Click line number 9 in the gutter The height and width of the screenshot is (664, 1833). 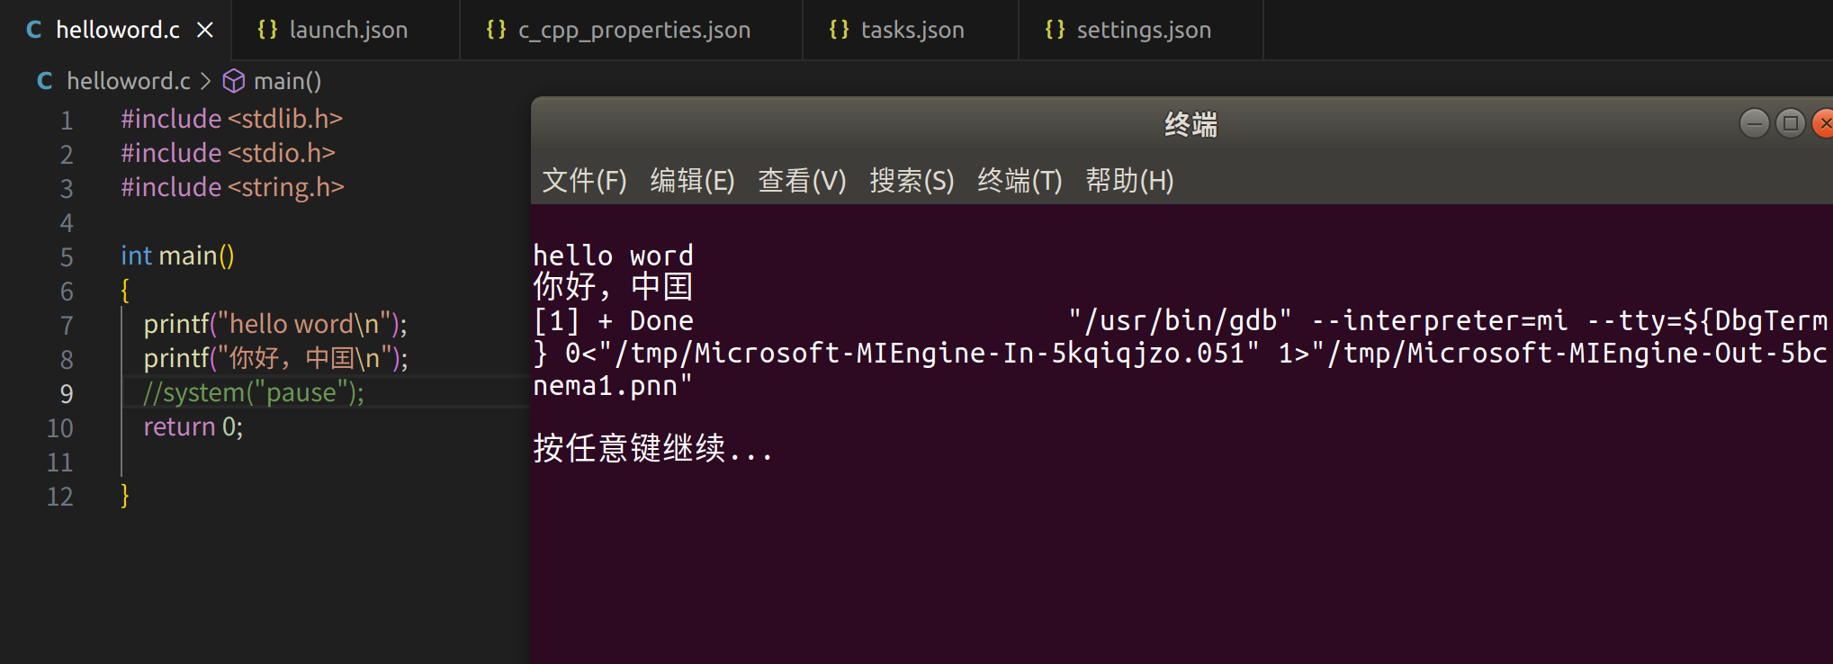click(67, 393)
